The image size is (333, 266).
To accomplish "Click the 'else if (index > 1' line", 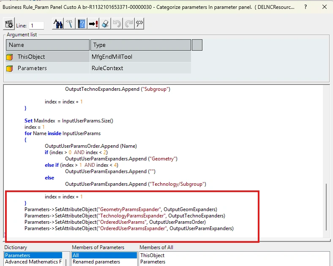I will click(82, 165).
